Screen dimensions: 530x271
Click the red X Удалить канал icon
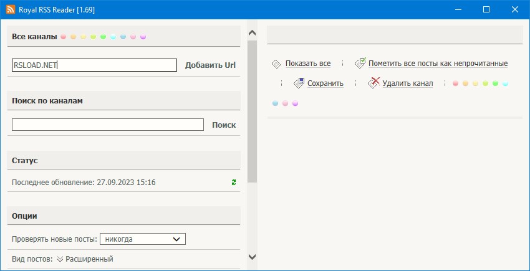tap(373, 83)
